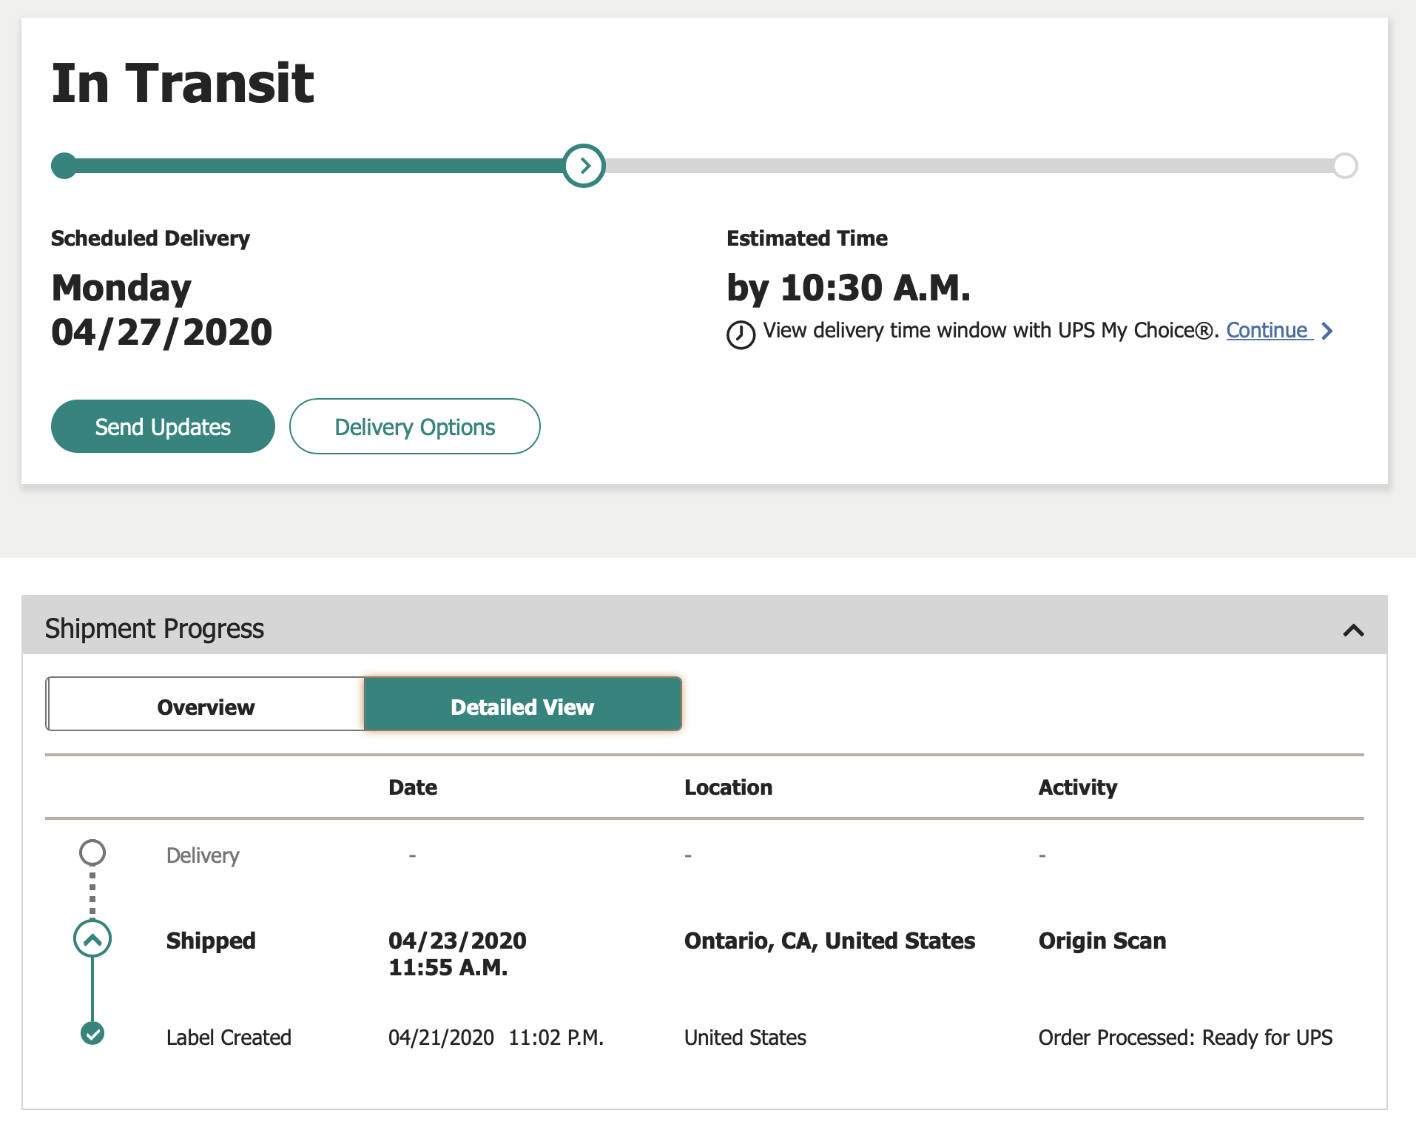Click the empty circle icon beside Delivery
This screenshot has width=1416, height=1147.
(x=92, y=852)
